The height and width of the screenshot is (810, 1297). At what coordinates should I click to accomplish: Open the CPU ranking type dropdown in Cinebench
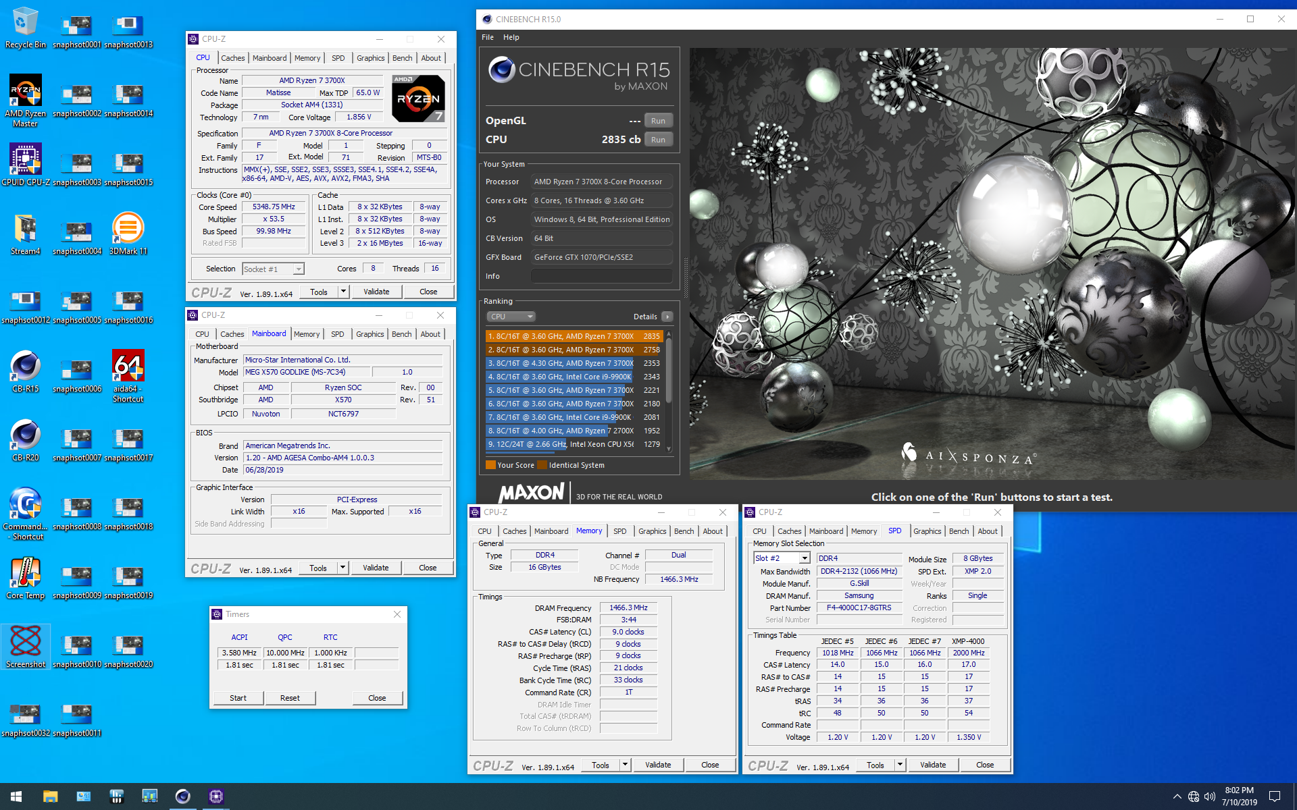tap(511, 317)
